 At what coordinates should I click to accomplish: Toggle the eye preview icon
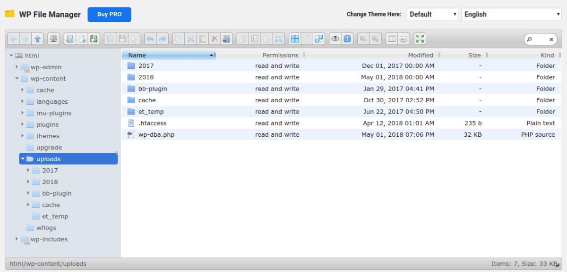pos(335,39)
